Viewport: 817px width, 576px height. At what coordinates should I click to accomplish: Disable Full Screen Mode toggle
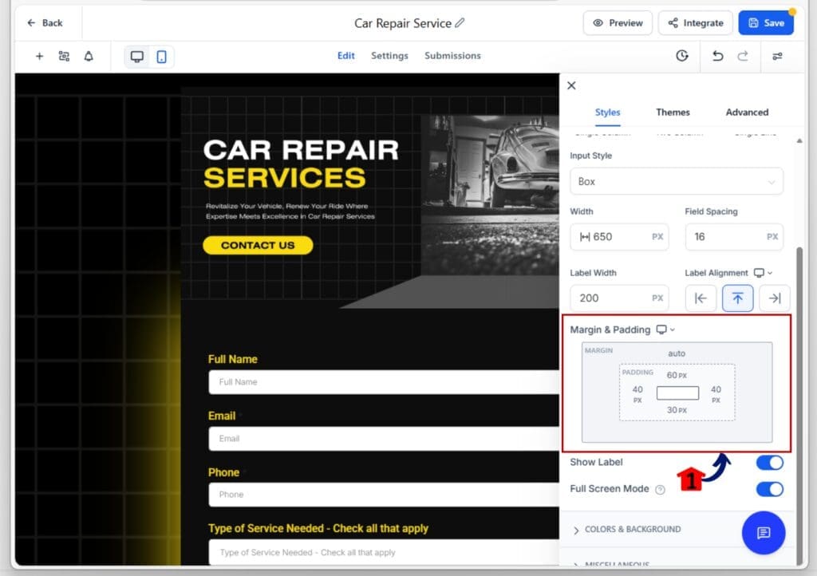click(x=769, y=489)
